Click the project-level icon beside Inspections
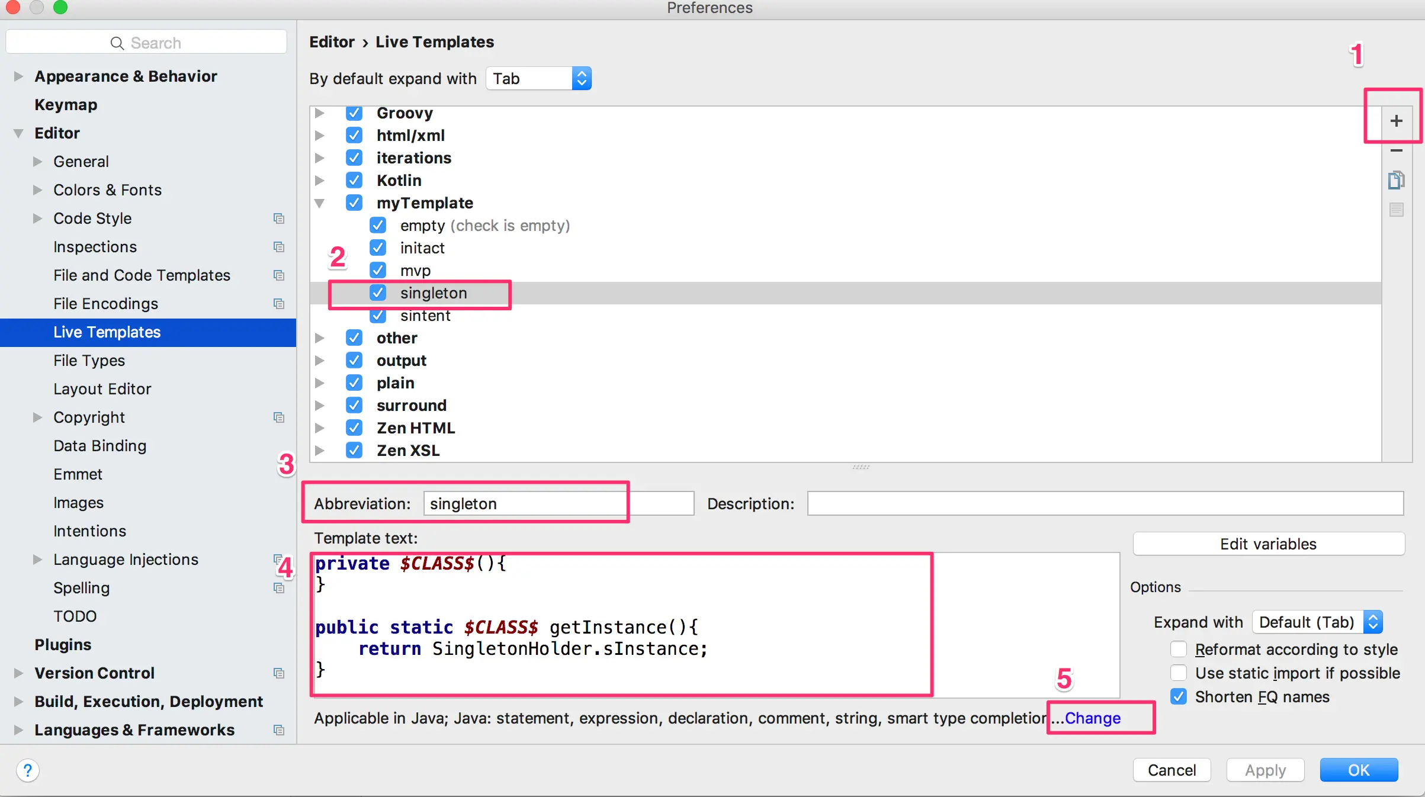This screenshot has height=797, width=1425. [279, 247]
